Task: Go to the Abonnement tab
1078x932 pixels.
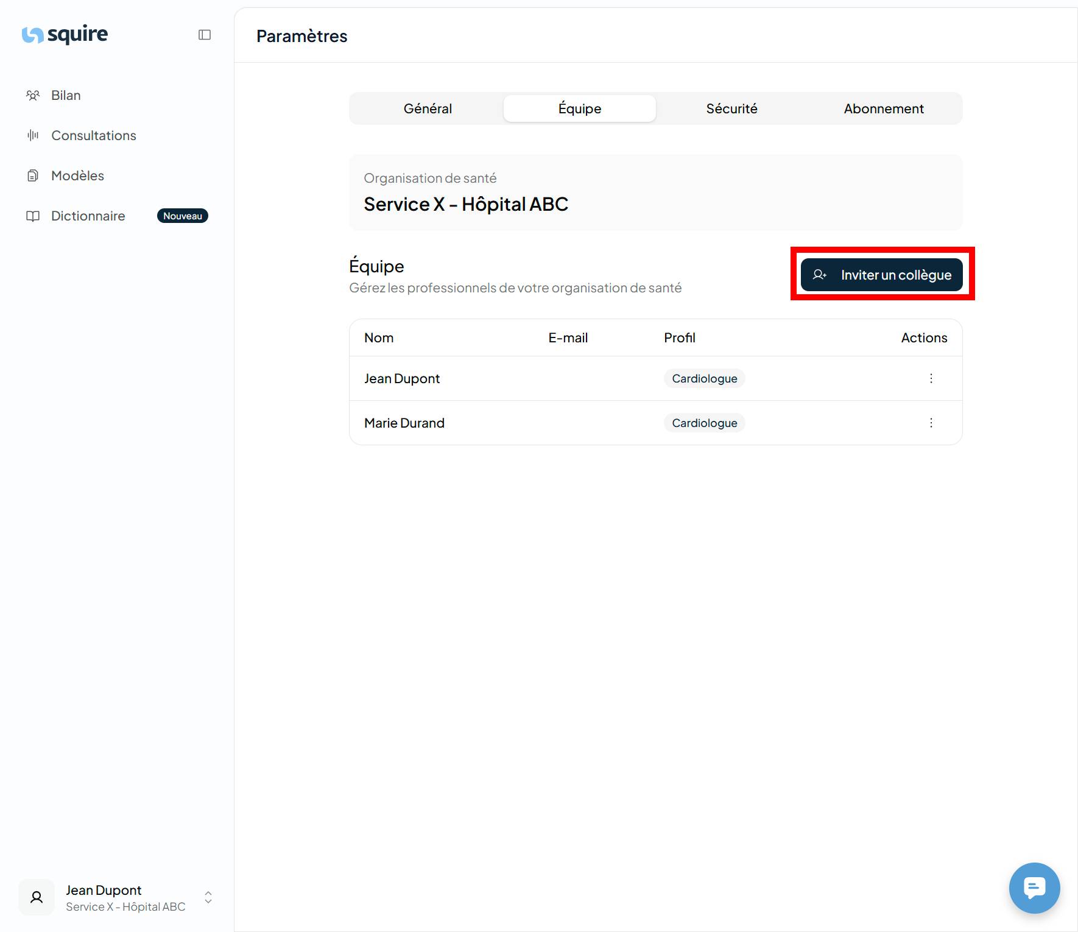Action: tap(883, 108)
